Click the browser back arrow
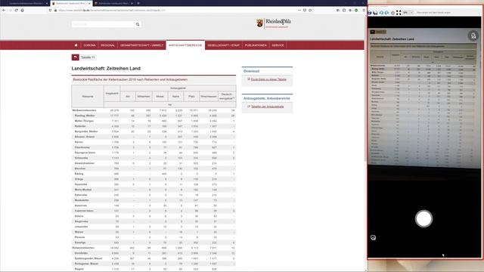Image resolution: width=484 pixels, height=272 pixels. [4, 10]
